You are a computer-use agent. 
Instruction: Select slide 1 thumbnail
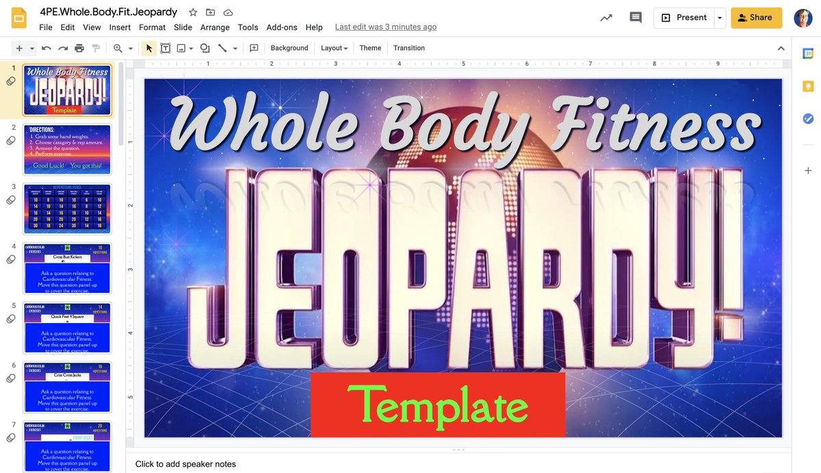coord(67,90)
